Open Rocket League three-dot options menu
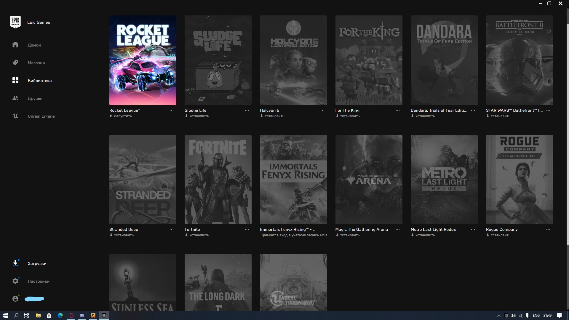Screen dimensions: 569x320 [x=172, y=110]
